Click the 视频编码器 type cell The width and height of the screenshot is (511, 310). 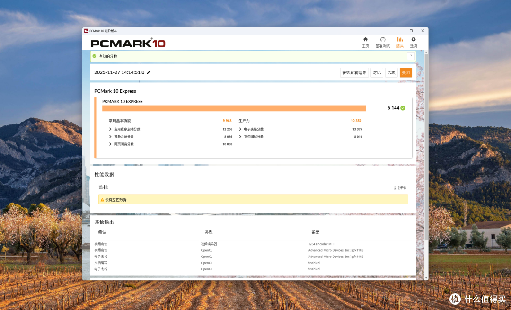click(209, 244)
